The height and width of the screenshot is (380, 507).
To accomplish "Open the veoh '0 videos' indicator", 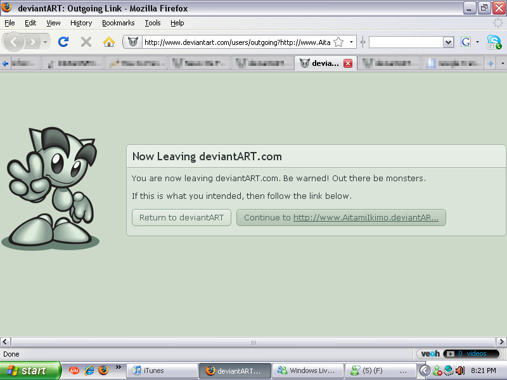I will pos(472,354).
